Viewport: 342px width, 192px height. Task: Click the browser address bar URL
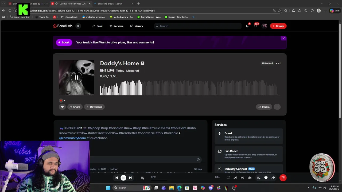tap(92, 11)
